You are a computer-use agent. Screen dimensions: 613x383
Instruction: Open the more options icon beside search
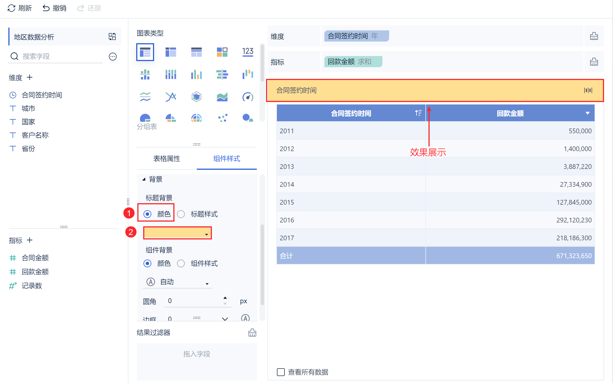(113, 57)
